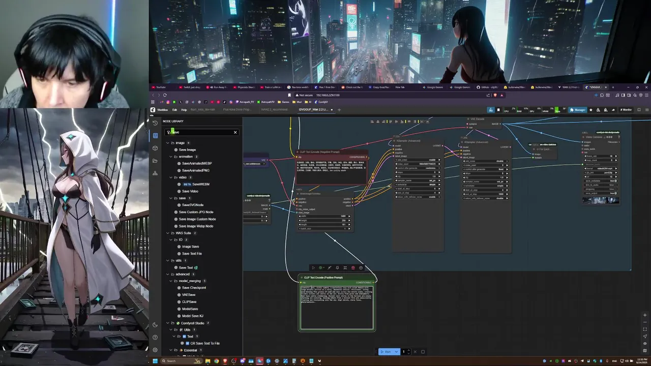Select the CLIPSave node
Screen dimensions: 651x366
[x=189, y=301]
